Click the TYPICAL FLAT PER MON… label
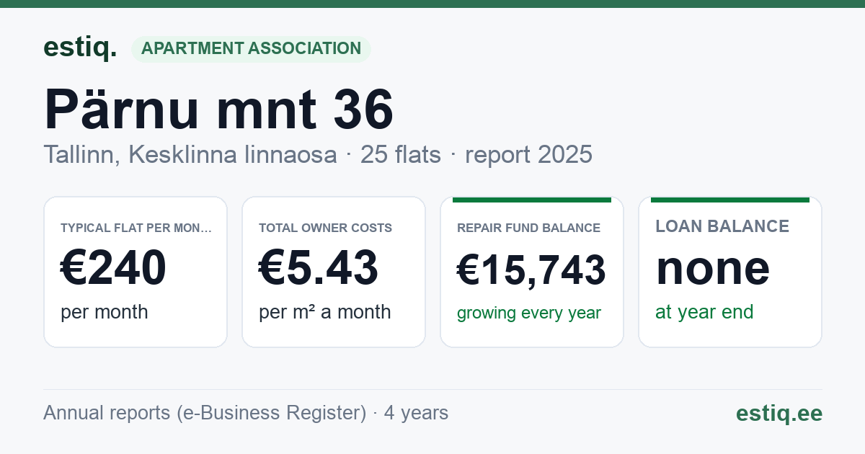This screenshot has height=454, width=865. 136,228
